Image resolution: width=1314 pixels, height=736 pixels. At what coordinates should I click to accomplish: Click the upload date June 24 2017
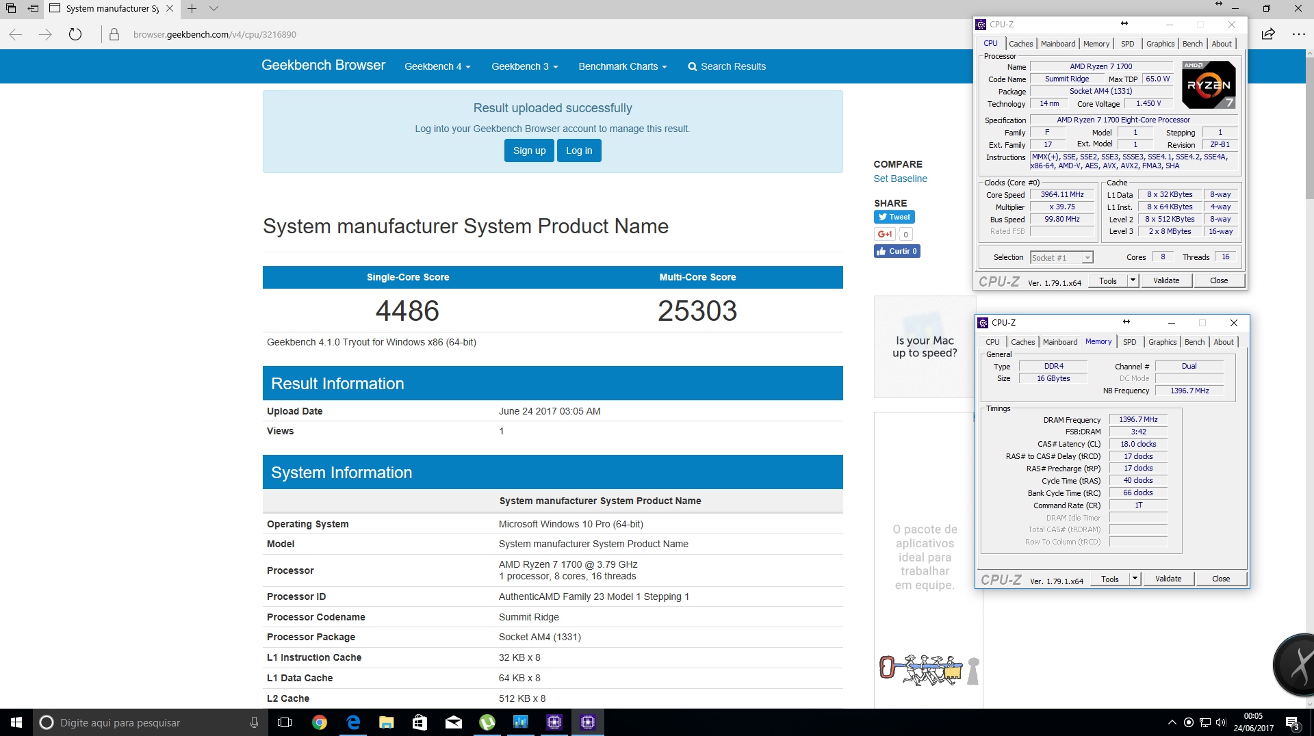click(x=550, y=411)
